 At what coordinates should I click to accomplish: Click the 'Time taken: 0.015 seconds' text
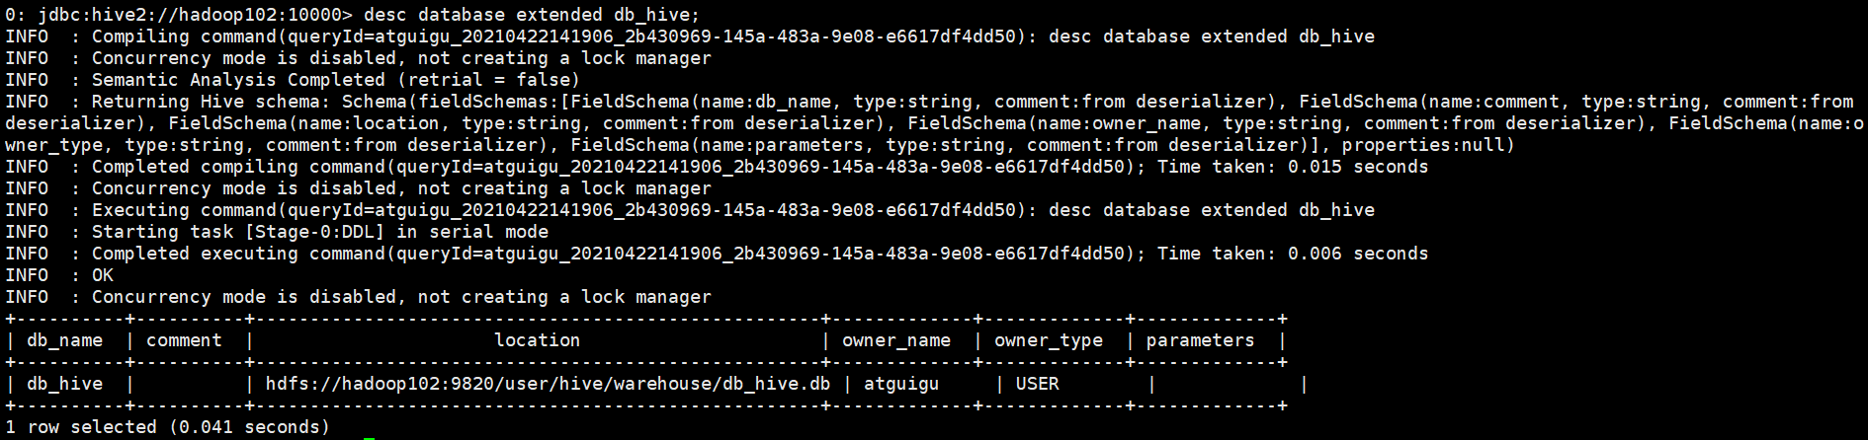(1293, 167)
